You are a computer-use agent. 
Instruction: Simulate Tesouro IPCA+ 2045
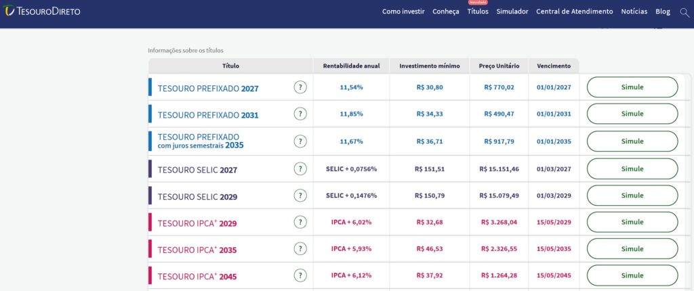(632, 275)
